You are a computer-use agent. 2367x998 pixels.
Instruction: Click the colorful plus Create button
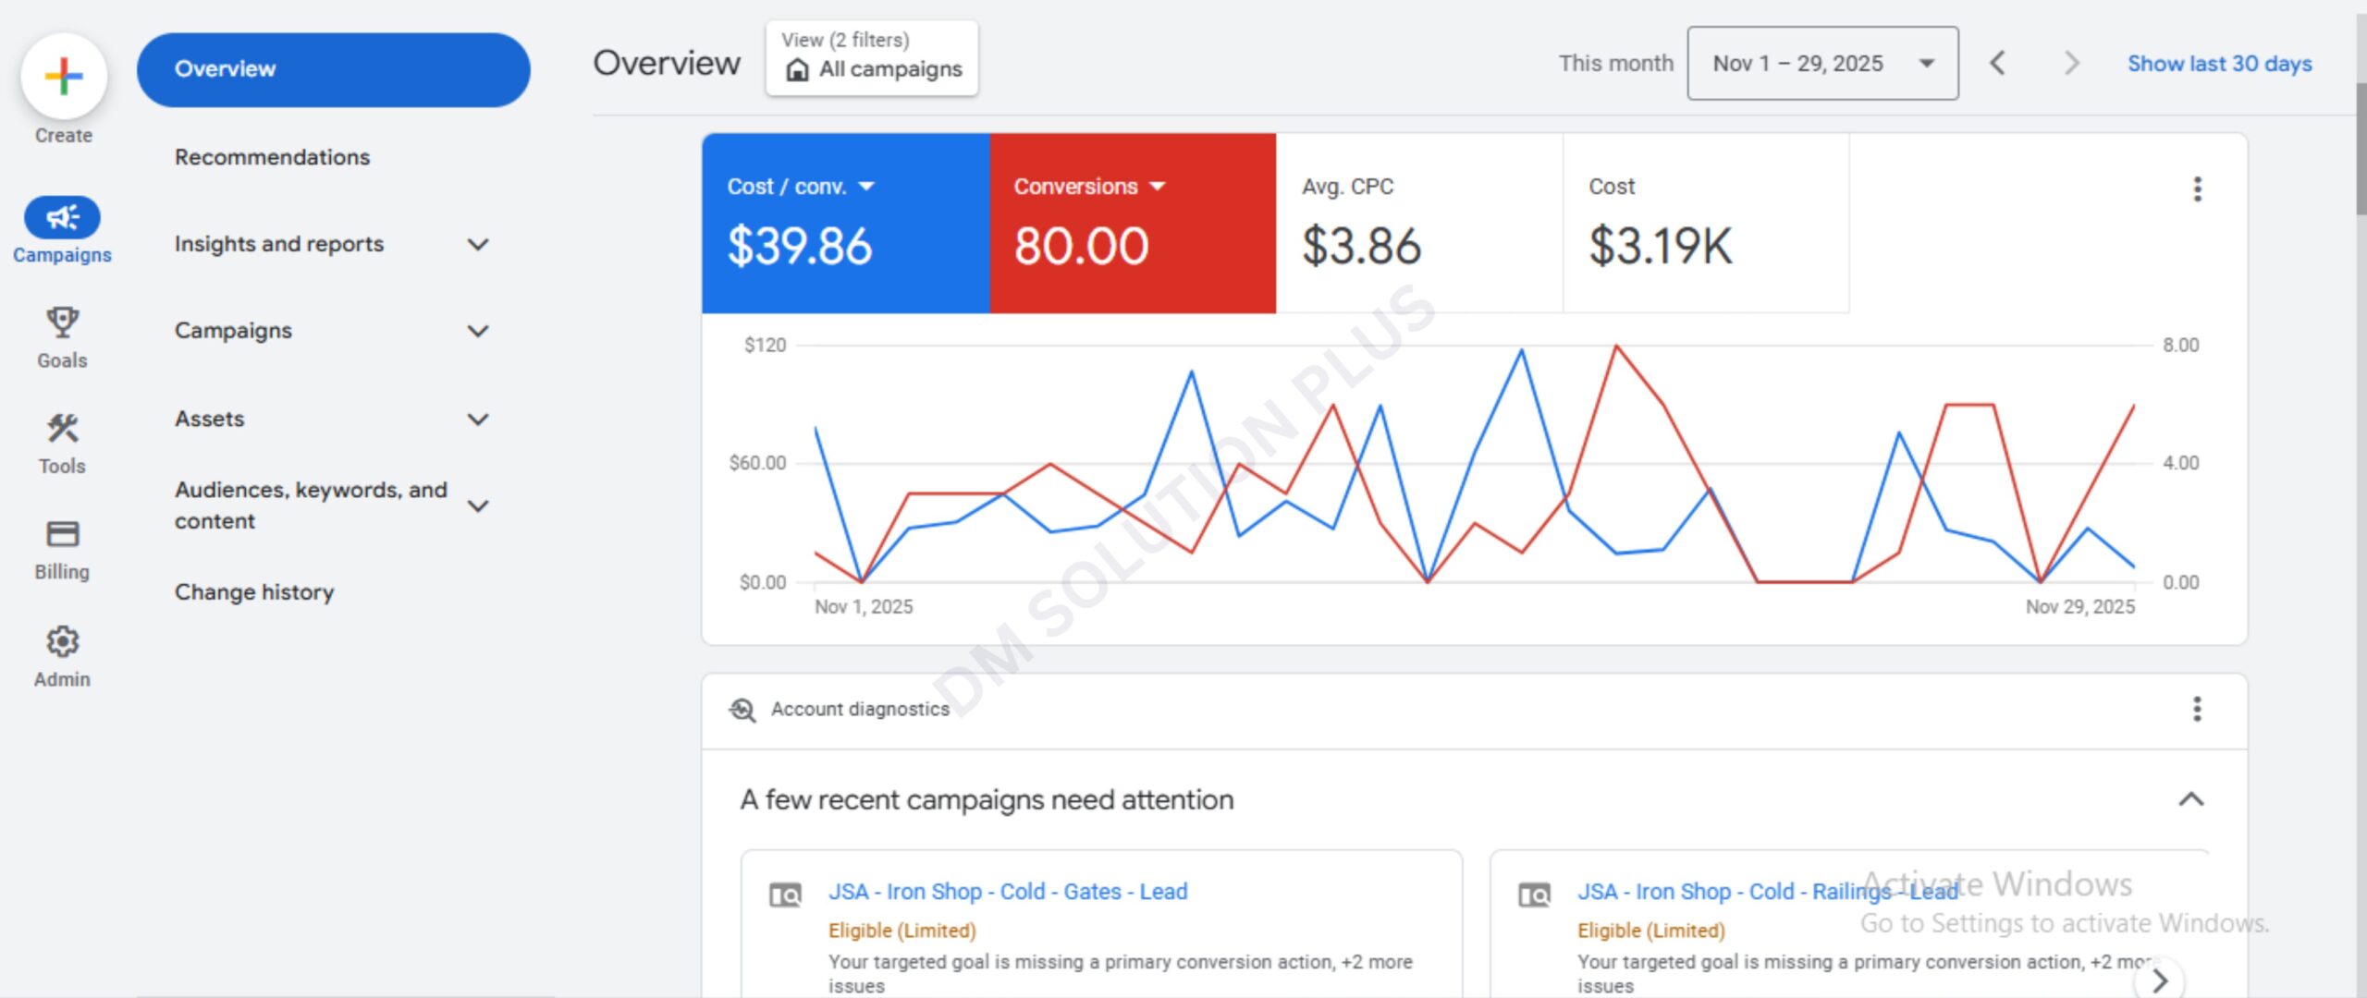pos(64,76)
